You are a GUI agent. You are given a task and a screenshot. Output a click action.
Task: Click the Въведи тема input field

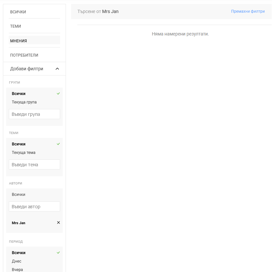34,165
